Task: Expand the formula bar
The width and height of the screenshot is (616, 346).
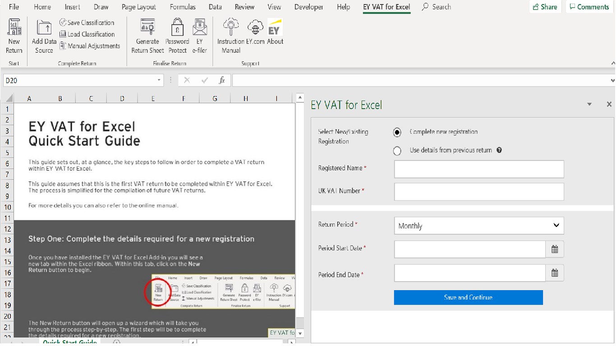Action: 612,81
